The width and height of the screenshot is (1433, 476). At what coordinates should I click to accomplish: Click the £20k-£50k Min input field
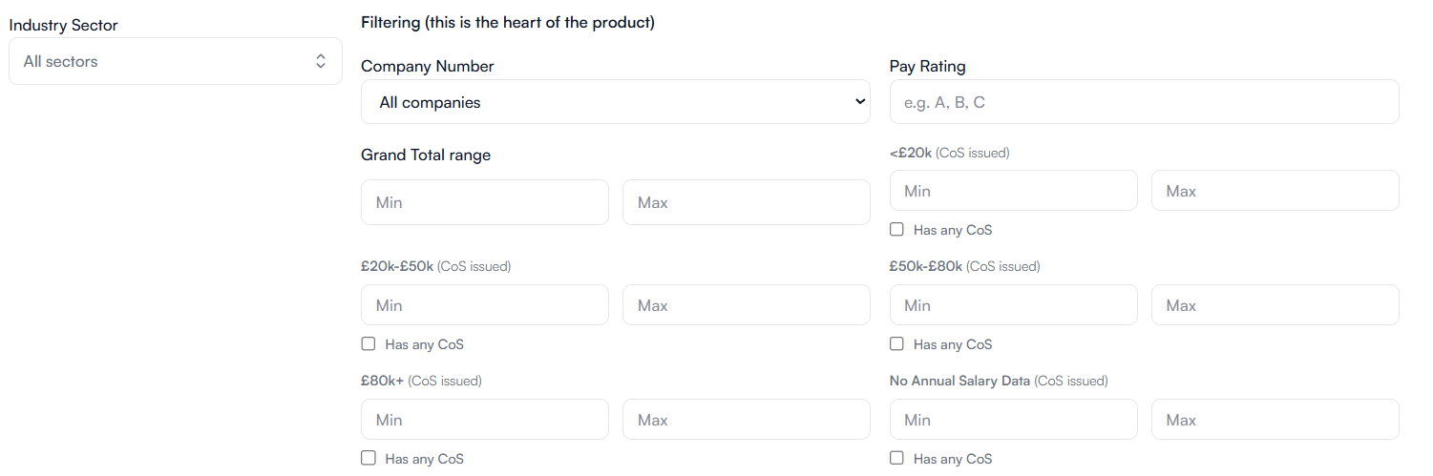coord(484,305)
